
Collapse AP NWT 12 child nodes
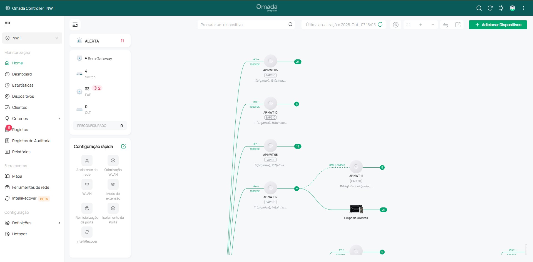click(x=297, y=189)
